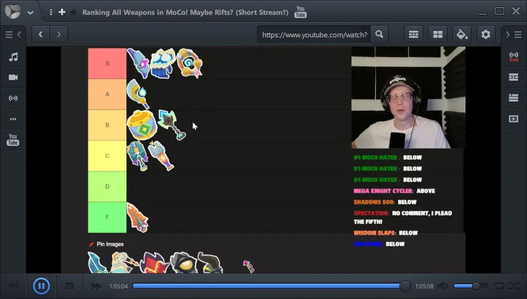Click the B tier label
Screen dimensions: 527x299
point(107,125)
